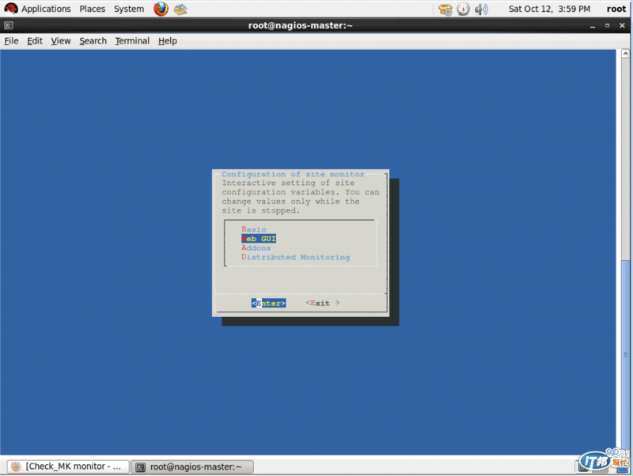This screenshot has height=476, width=633.
Task: Select the Web GUI entry
Action: (259, 239)
